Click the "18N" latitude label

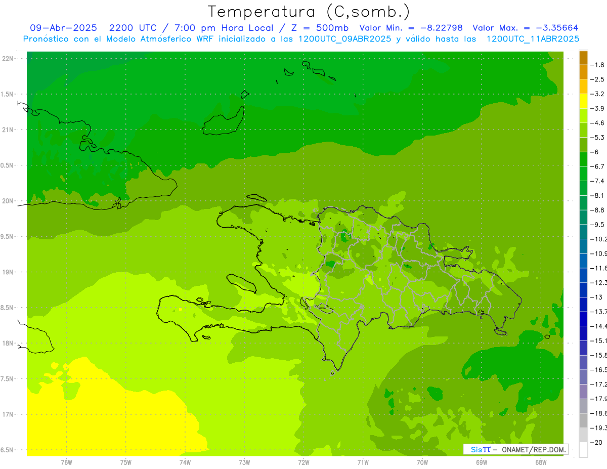coord(8,343)
